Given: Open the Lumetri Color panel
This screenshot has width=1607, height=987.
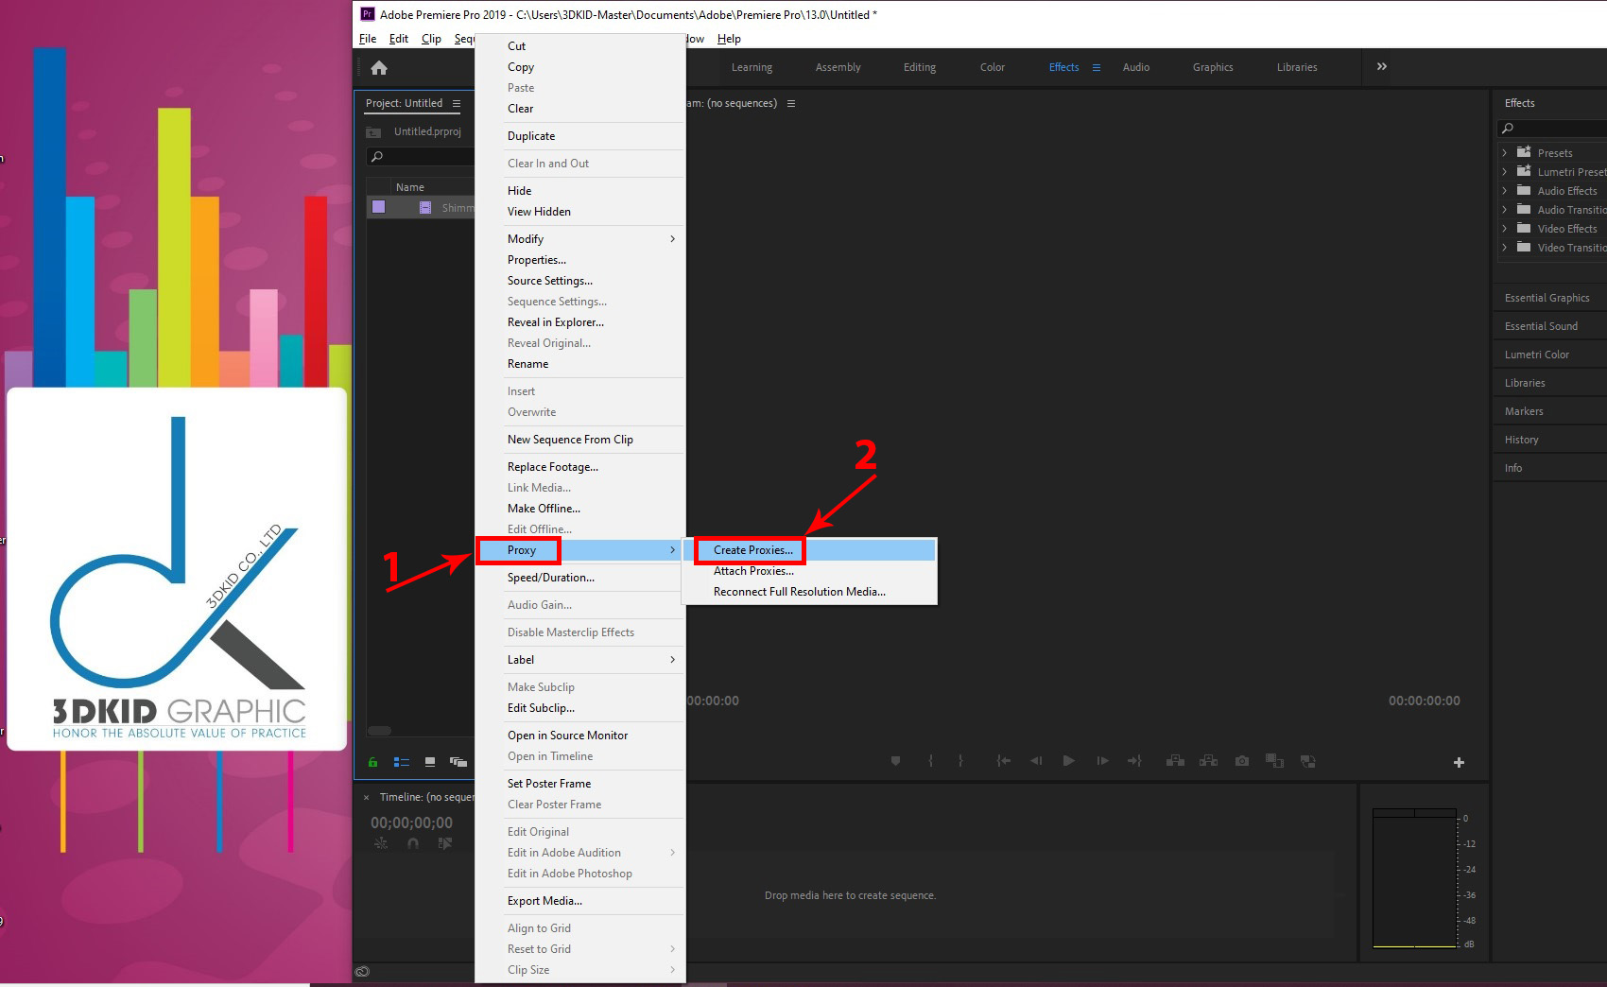Looking at the screenshot, I should (1537, 355).
